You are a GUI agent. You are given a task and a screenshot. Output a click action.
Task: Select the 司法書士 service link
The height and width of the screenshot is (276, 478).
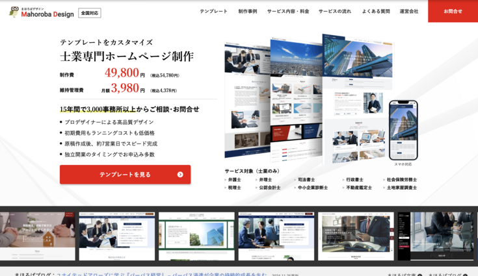click(x=306, y=180)
